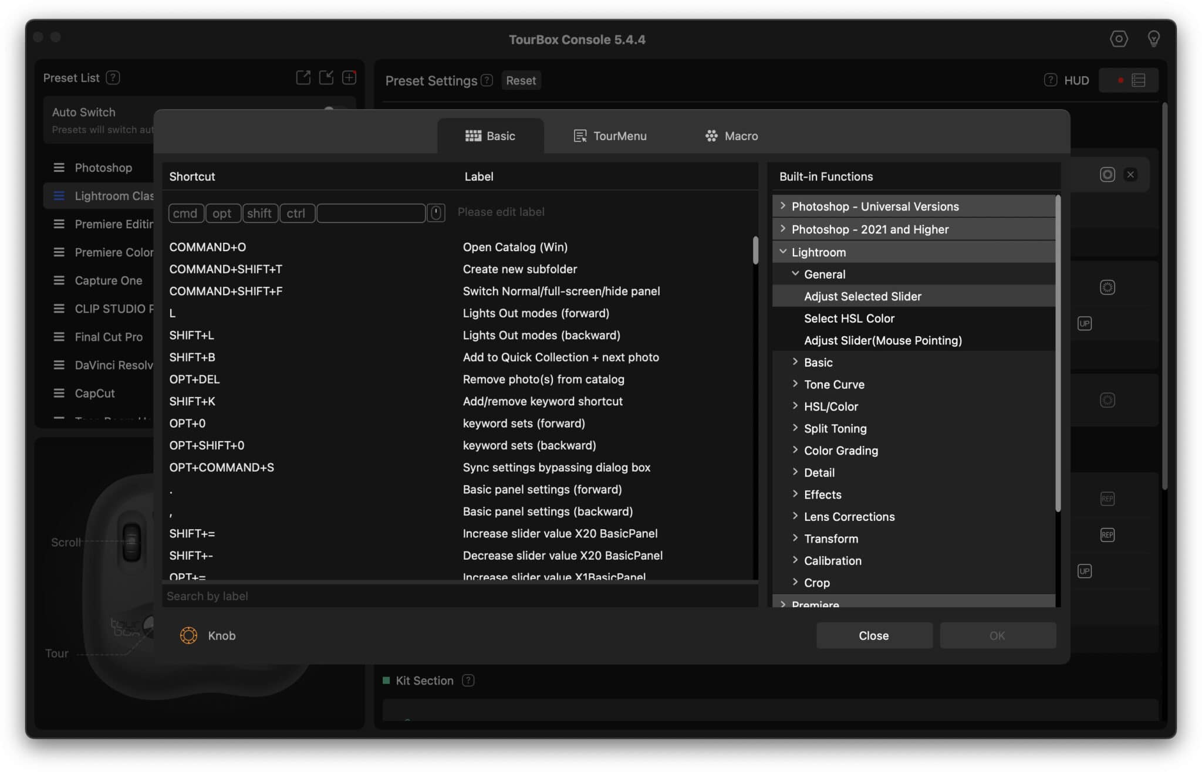Add a new preset with the plus icon
Image resolution: width=1202 pixels, height=772 pixels.
pyautogui.click(x=349, y=77)
